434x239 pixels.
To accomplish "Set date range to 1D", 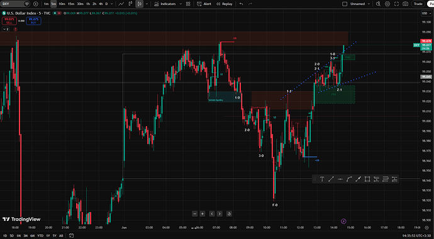I will pos(4,236).
